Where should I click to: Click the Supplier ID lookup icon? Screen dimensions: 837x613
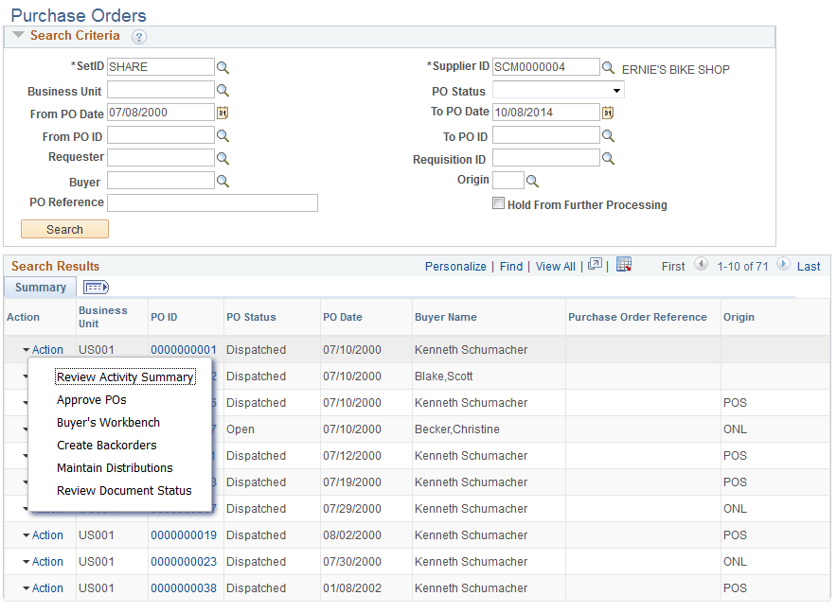tap(606, 67)
